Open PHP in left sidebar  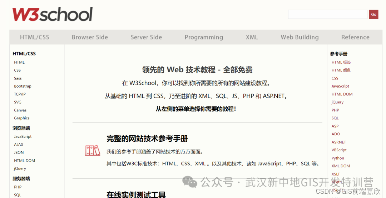pos(18,187)
